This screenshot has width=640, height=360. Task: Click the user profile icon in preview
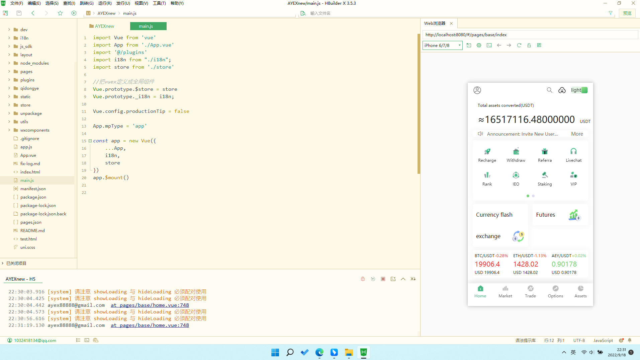477,90
